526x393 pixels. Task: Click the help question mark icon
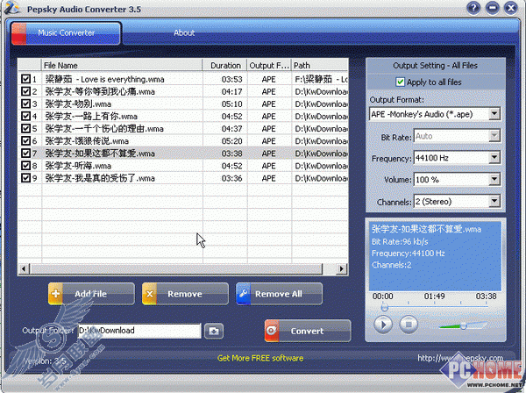click(x=473, y=8)
